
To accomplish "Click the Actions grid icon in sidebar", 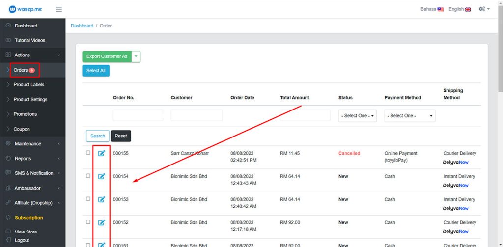I will coord(8,55).
